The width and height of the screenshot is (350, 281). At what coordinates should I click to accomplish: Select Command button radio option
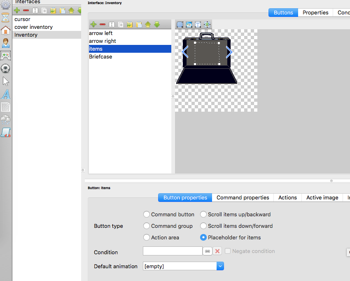pyautogui.click(x=147, y=214)
